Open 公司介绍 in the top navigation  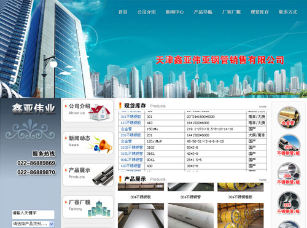[147, 12]
